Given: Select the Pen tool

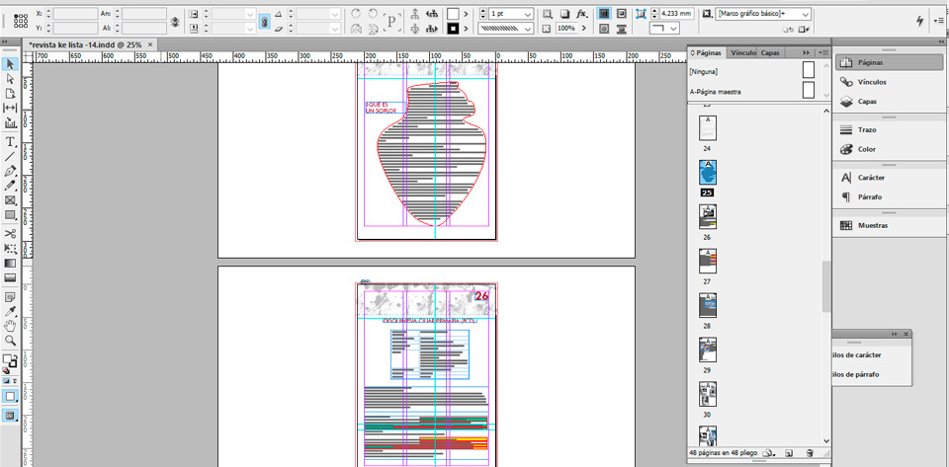Looking at the screenshot, I should coord(10,171).
